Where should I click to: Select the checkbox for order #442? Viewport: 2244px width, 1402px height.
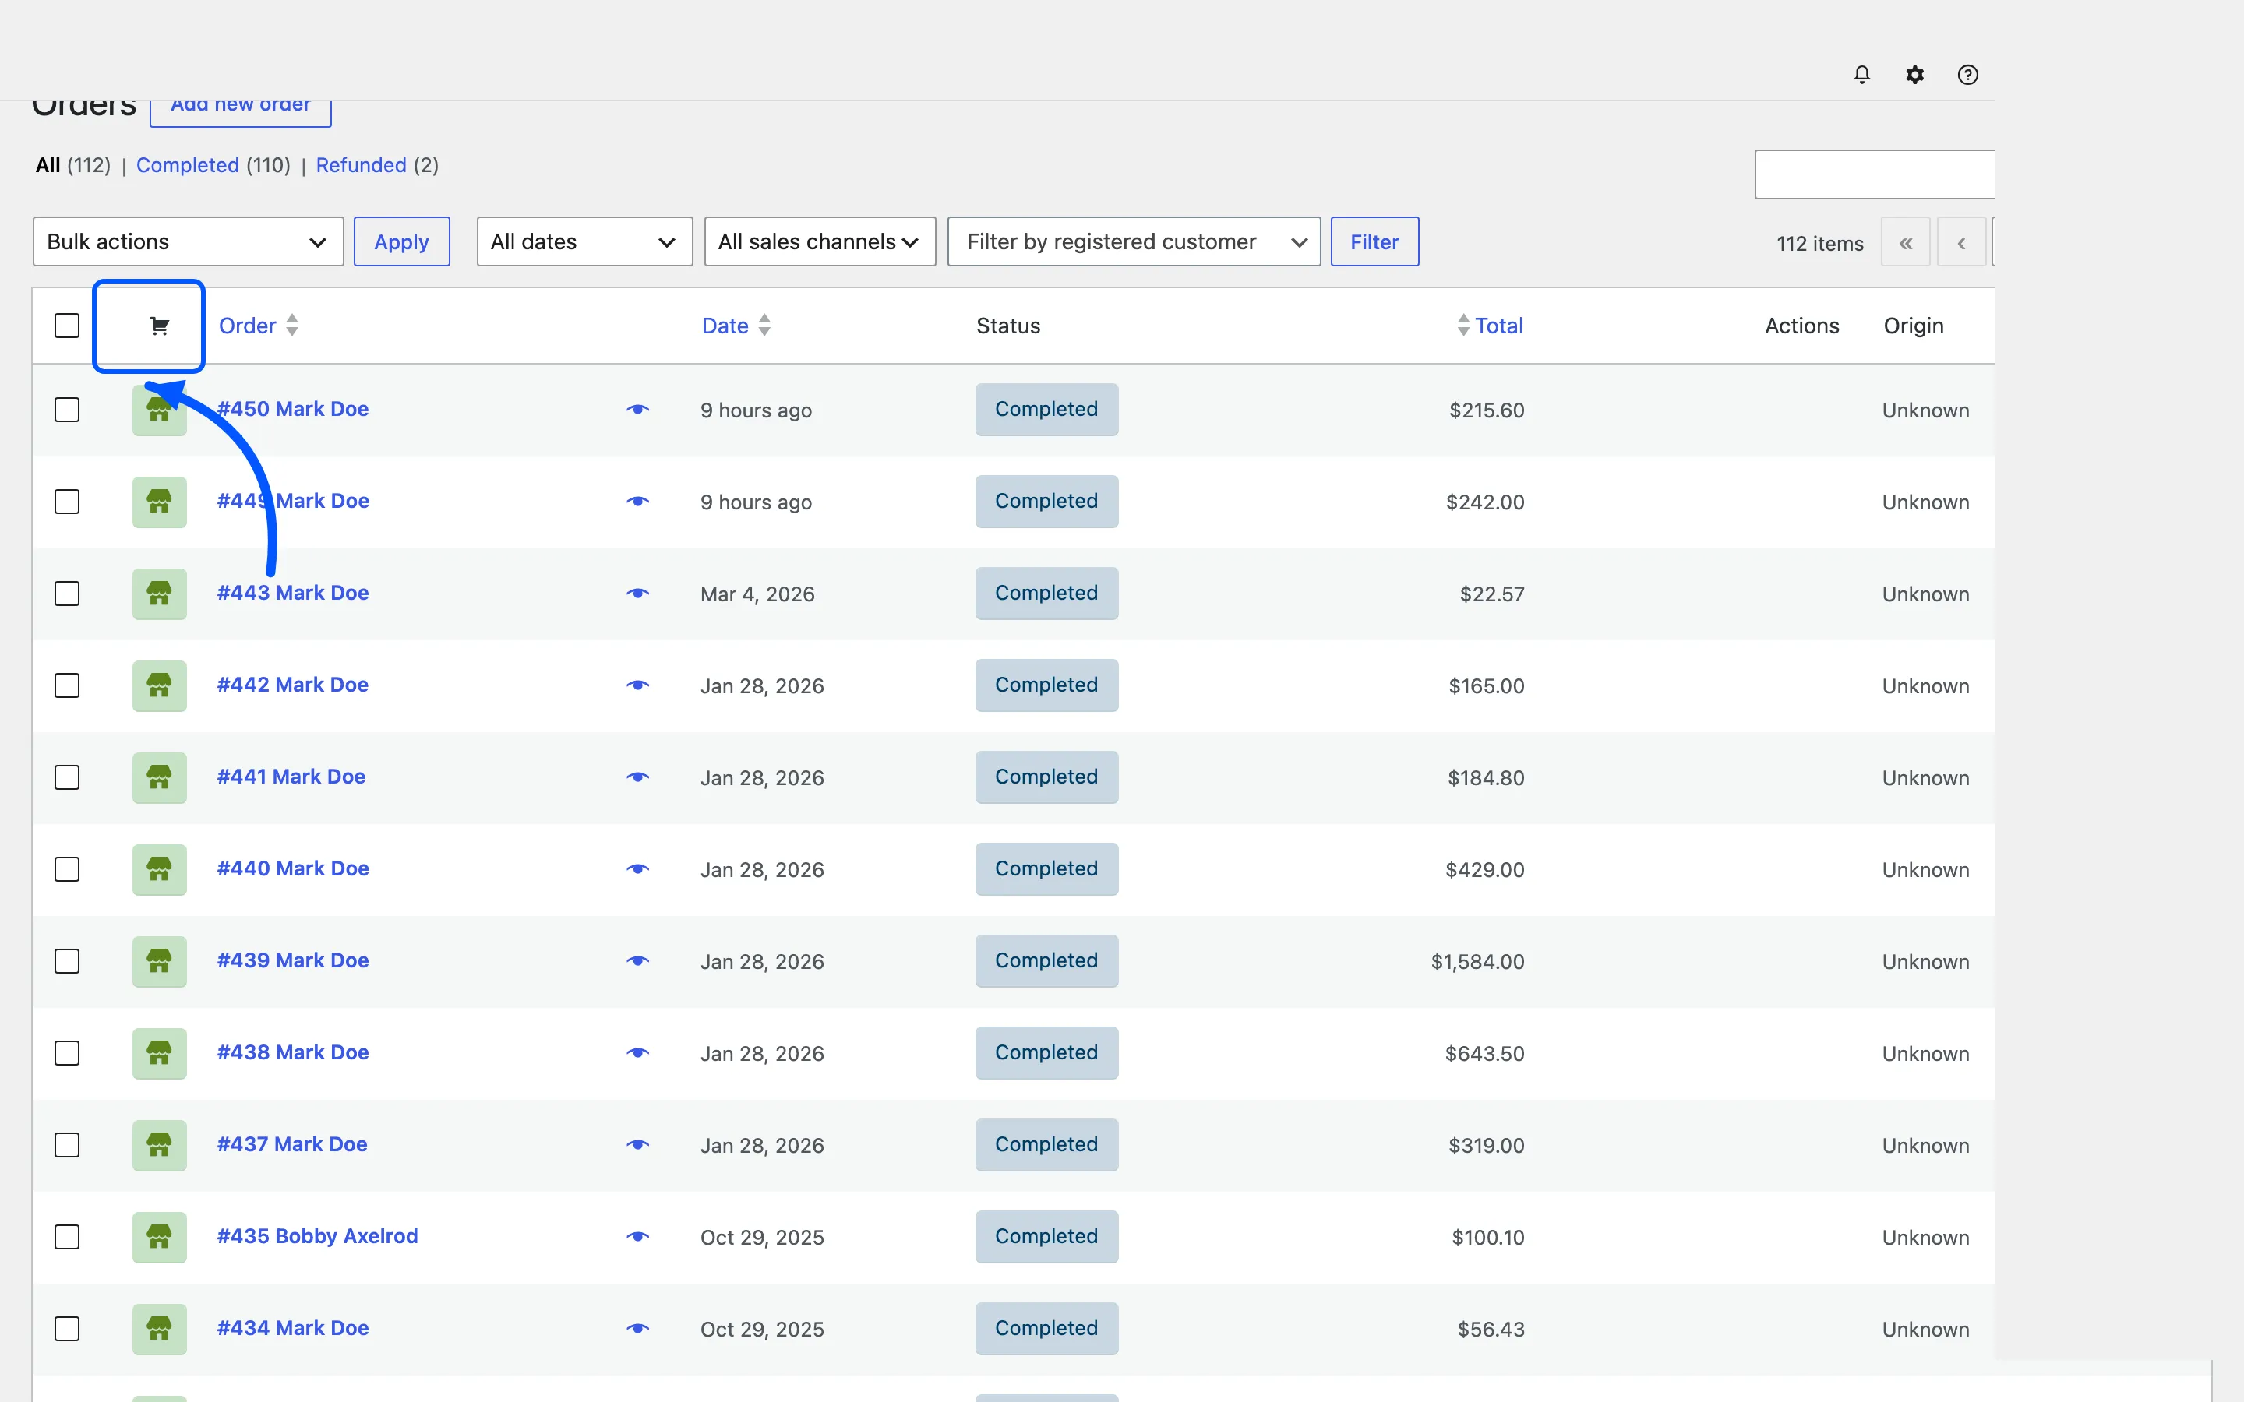click(67, 685)
